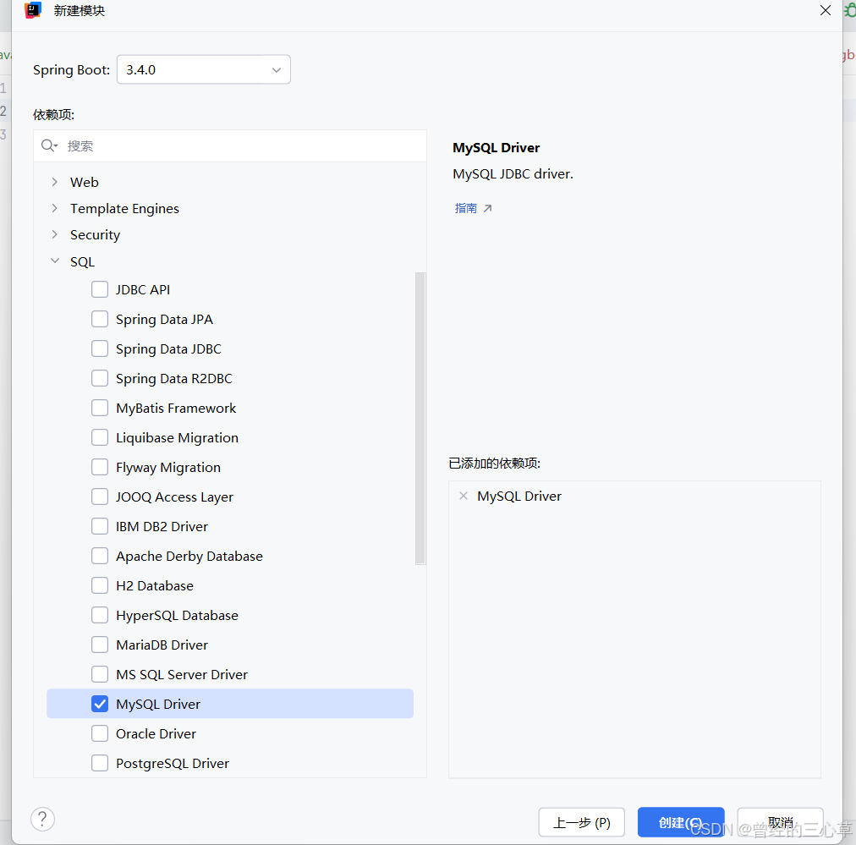Tick MariaDB Driver checkbox
Viewport: 856px width, 845px height.
pyautogui.click(x=100, y=645)
